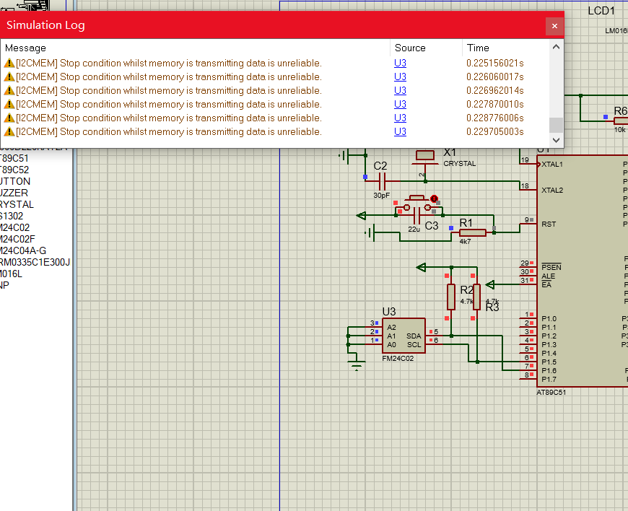628x511 pixels.
Task: Sort the log by the Source column header
Action: pos(426,48)
